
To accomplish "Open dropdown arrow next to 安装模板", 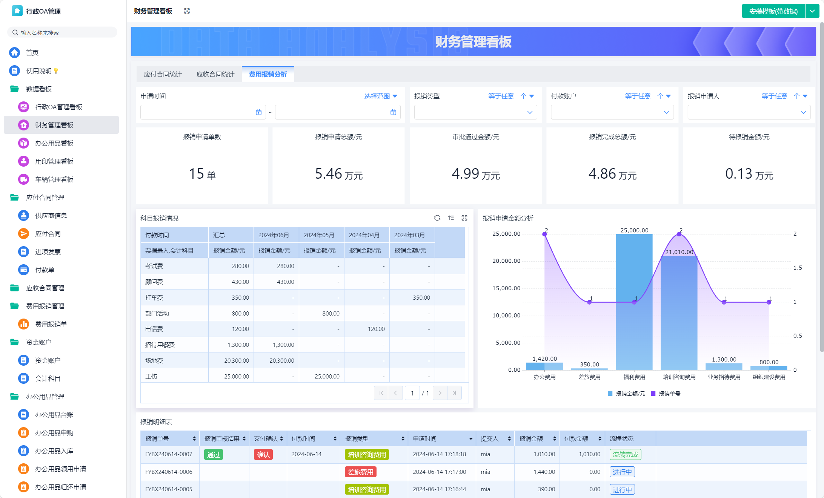I will tap(812, 11).
